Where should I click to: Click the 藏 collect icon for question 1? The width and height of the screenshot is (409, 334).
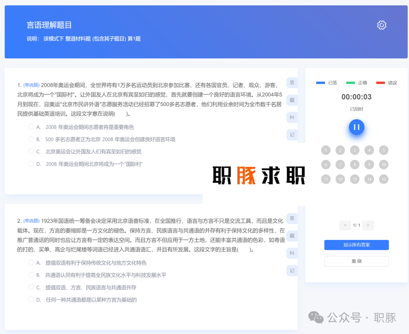pos(292,100)
